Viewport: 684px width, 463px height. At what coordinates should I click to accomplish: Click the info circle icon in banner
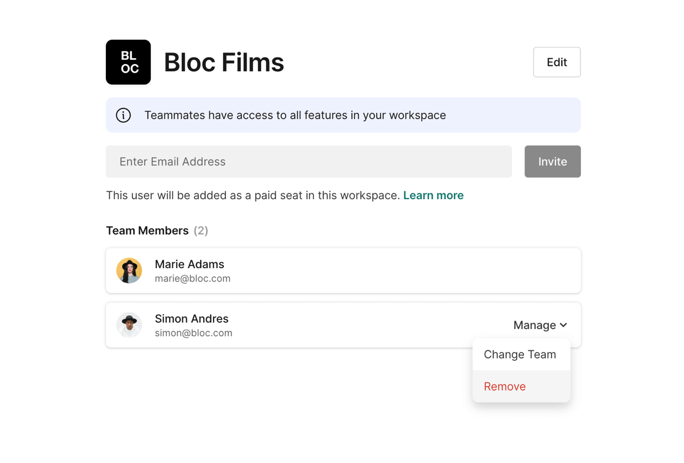coord(123,115)
